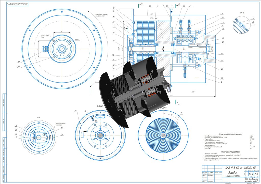Click 'Сборочный чертеж' in the title block
The image size is (261, 184).
[233, 176]
